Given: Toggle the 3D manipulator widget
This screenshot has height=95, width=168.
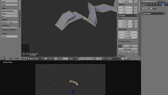Looking at the screenshot, I should [59, 59].
